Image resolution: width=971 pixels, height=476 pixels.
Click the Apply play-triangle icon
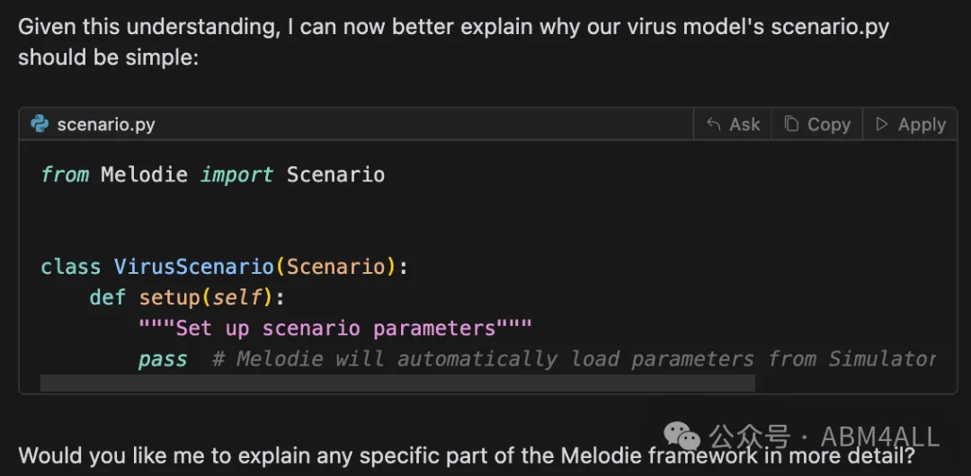tap(881, 125)
